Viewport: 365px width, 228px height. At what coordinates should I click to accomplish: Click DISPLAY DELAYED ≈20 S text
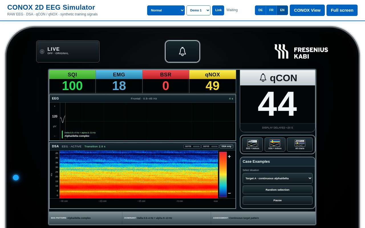277,128
